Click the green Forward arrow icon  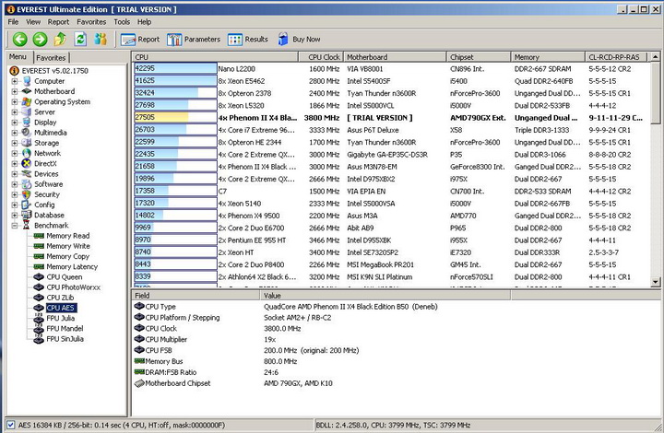(41, 40)
